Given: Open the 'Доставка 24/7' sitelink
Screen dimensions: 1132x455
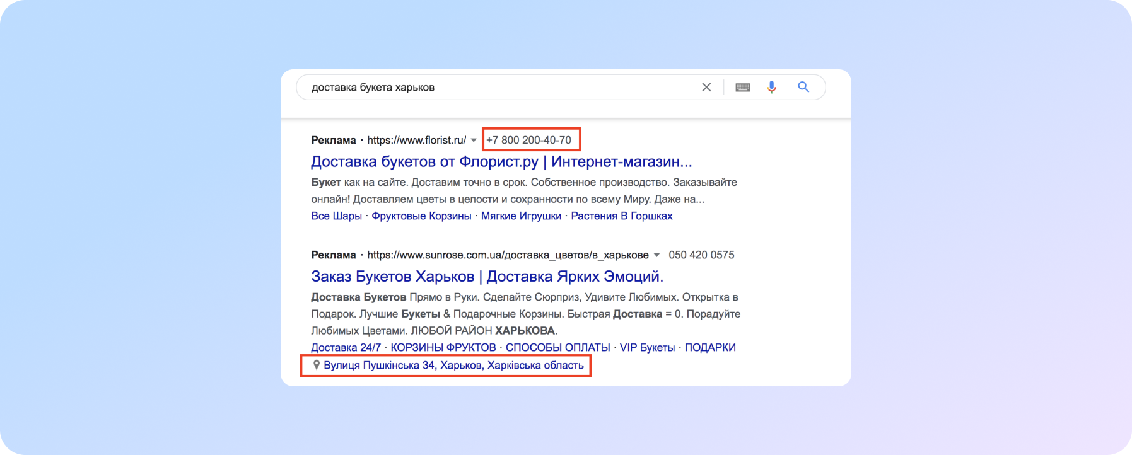Looking at the screenshot, I should (x=346, y=348).
